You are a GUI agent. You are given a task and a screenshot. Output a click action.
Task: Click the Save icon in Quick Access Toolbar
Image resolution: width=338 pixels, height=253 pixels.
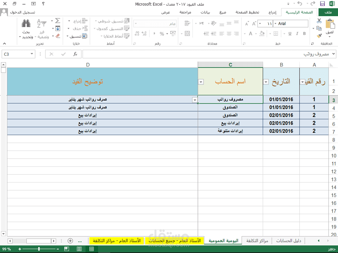tap(323, 4)
